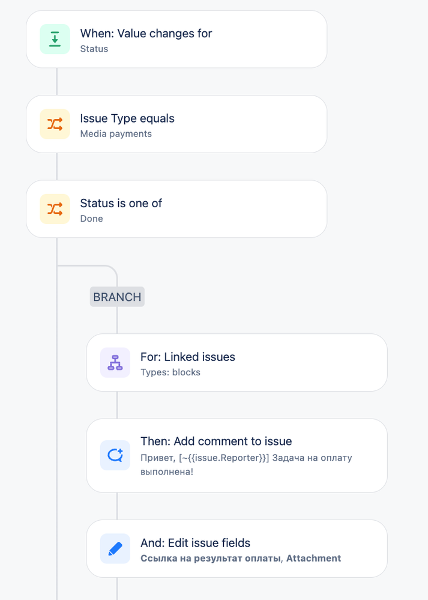Click the orange shuffle icon beside Status is one of
This screenshot has width=428, height=600.
(55, 209)
